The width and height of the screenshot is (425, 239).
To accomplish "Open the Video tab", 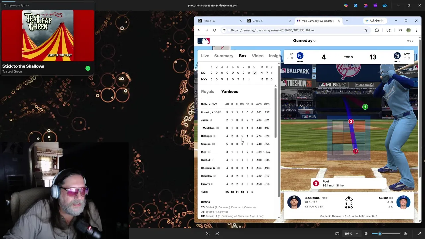I will click(258, 56).
